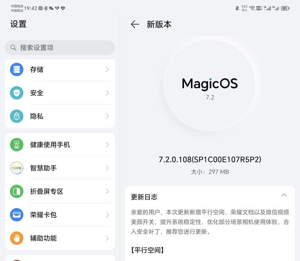
Task: Tap the 563 B/s network speed readout
Action: (244, 8)
